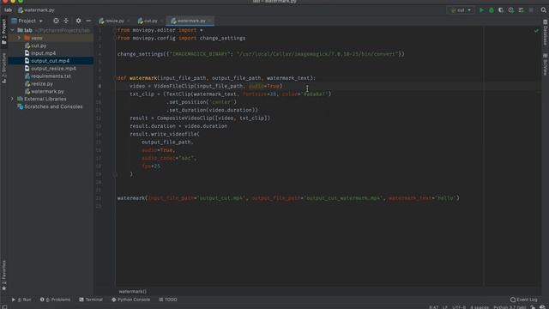The height and width of the screenshot is (309, 549).
Task: Toggle the Database tool window on right edge
Action: [546, 33]
